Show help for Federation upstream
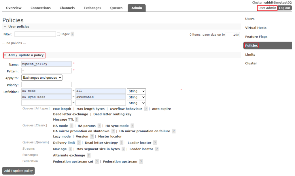This screenshot has width=295, height=176. [x=141, y=162]
